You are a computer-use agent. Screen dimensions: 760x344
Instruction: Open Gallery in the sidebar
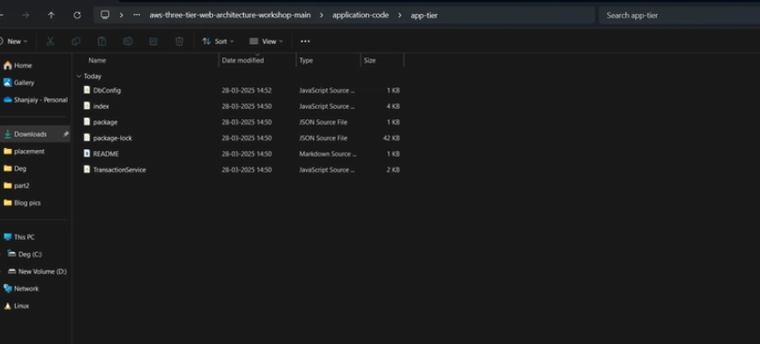point(23,82)
